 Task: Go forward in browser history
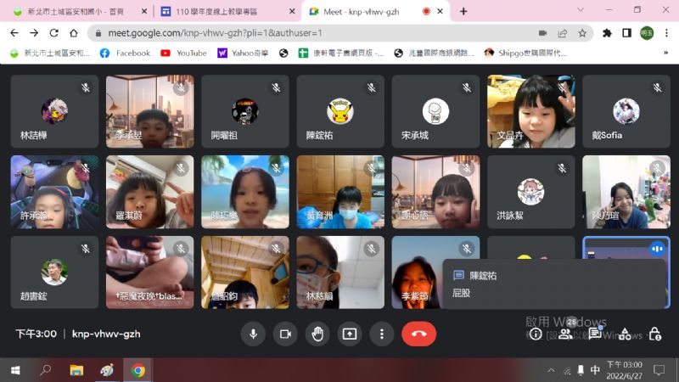34,33
